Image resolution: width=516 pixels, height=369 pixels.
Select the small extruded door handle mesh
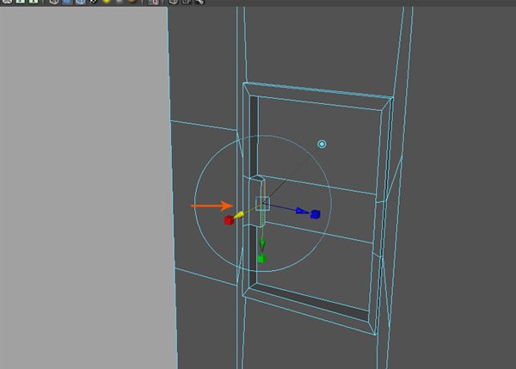click(258, 201)
